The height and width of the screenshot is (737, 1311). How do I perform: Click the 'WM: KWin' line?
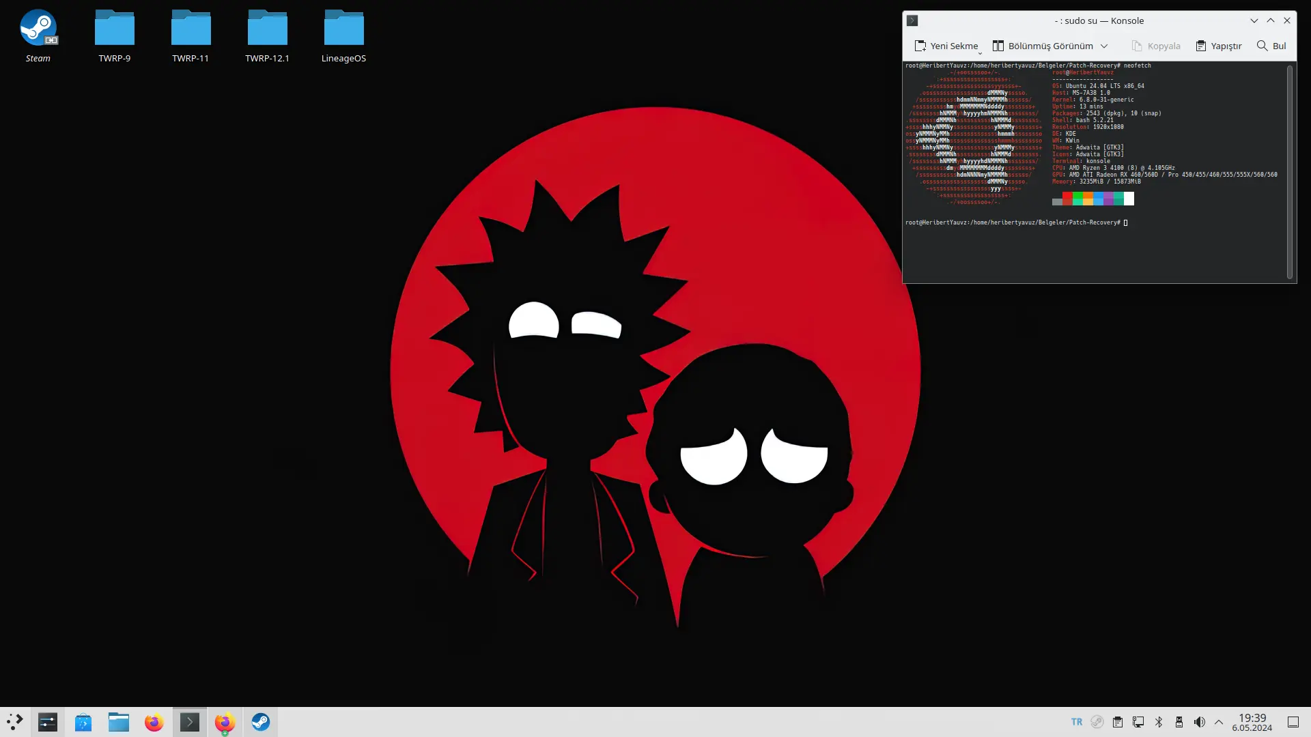1066,141
